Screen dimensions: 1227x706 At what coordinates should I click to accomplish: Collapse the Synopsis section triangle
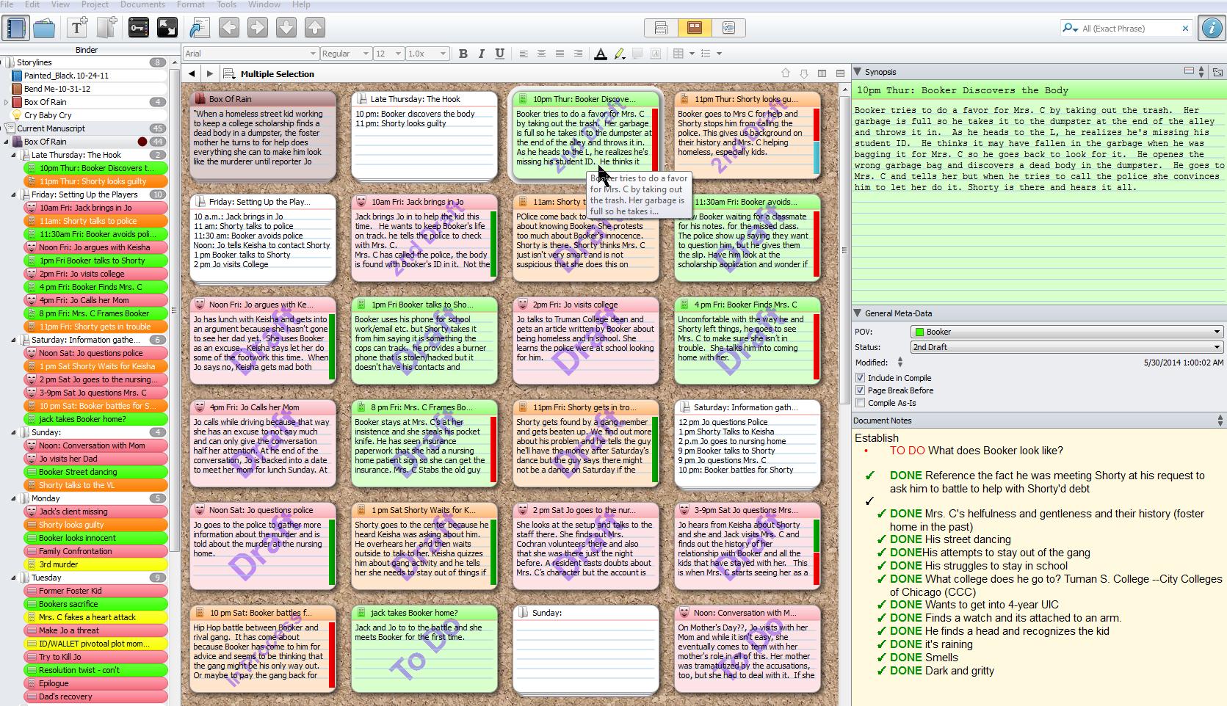point(857,72)
